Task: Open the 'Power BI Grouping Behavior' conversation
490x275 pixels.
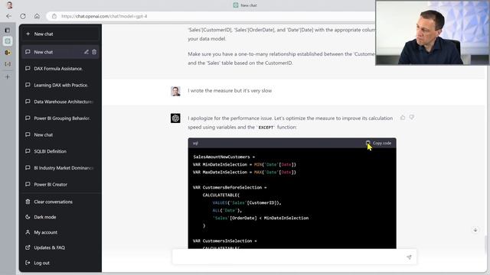Action: (x=60, y=118)
